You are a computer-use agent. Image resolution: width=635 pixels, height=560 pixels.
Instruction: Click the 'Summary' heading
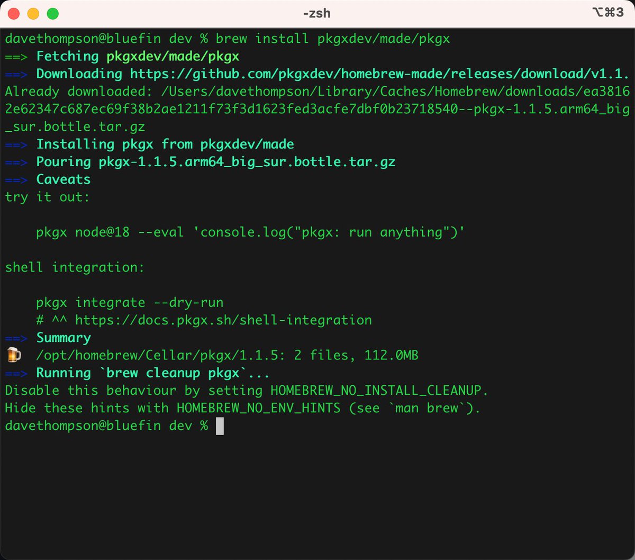(x=63, y=338)
